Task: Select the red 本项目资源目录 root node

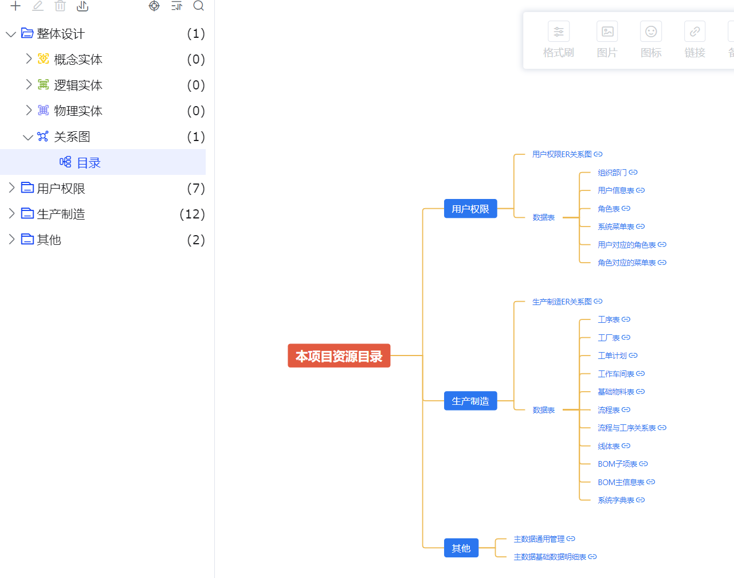Action: 339,356
